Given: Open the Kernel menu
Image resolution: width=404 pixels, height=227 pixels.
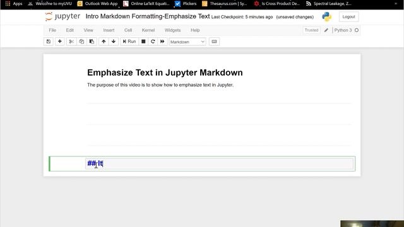Looking at the screenshot, I should coord(148,30).
